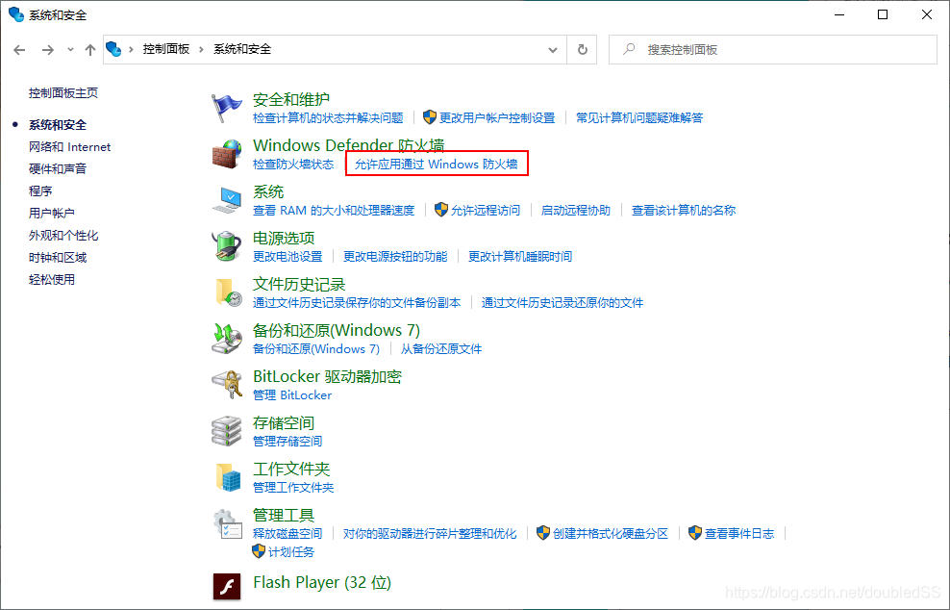The image size is (950, 610).
Task: Open 释放磁盘空间 link
Action: click(x=287, y=534)
